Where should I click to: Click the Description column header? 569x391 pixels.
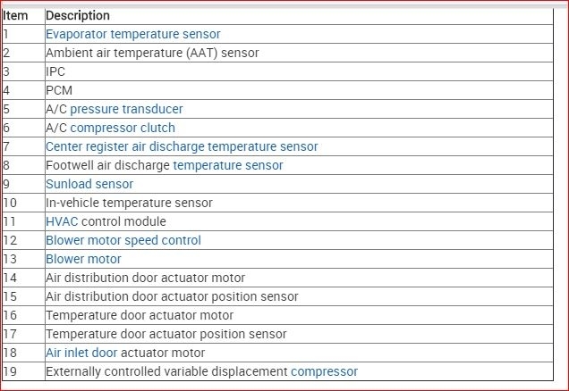78,15
